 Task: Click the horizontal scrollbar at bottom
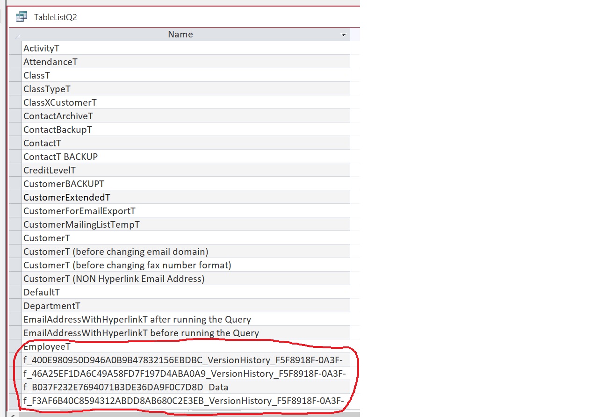coord(187,414)
